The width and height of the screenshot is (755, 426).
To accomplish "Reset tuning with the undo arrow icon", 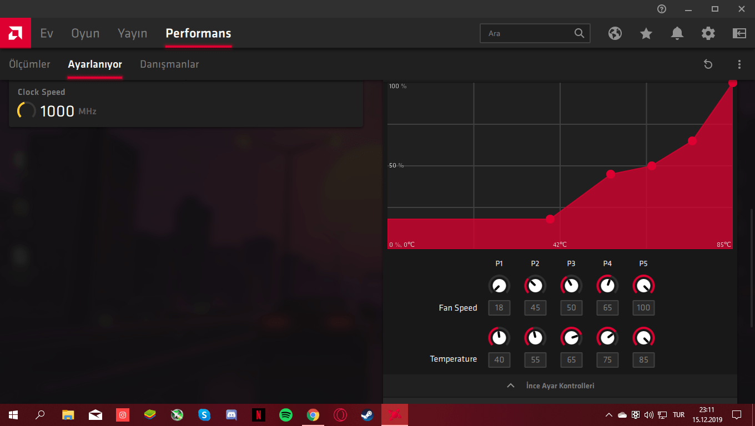I will tap(708, 64).
